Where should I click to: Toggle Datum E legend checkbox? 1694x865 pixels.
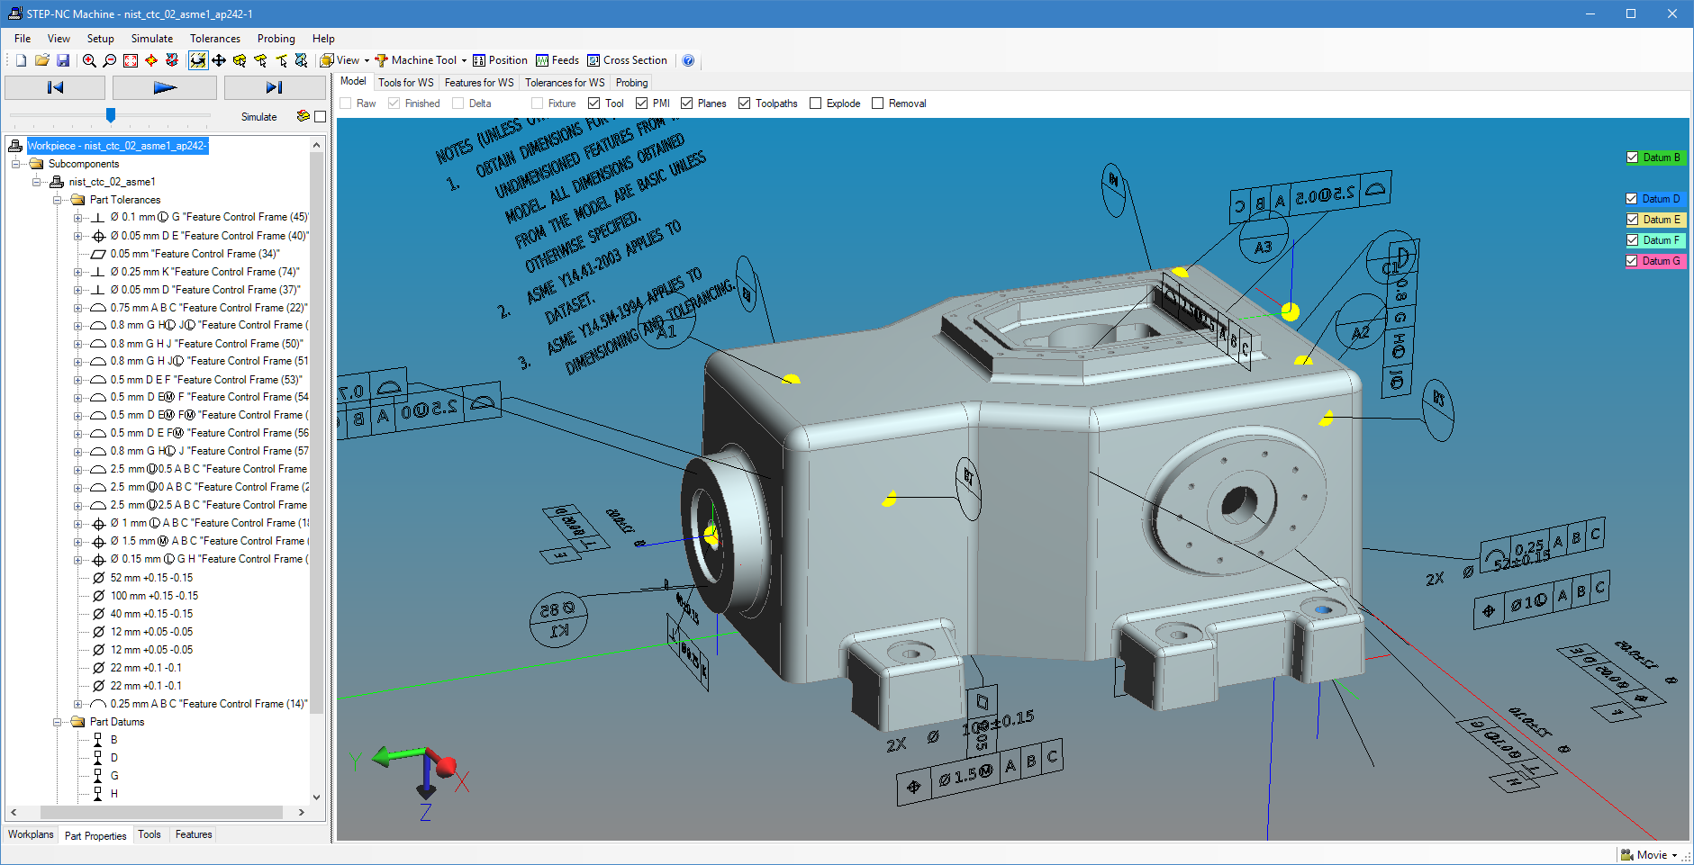1632,220
